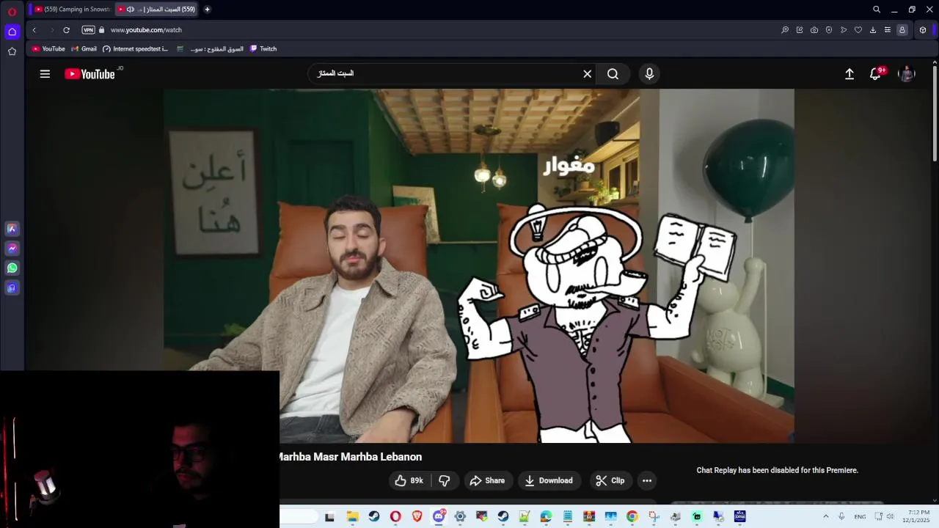Click the address-bar zoom/find icon
This screenshot has width=939, height=528.
(x=785, y=30)
